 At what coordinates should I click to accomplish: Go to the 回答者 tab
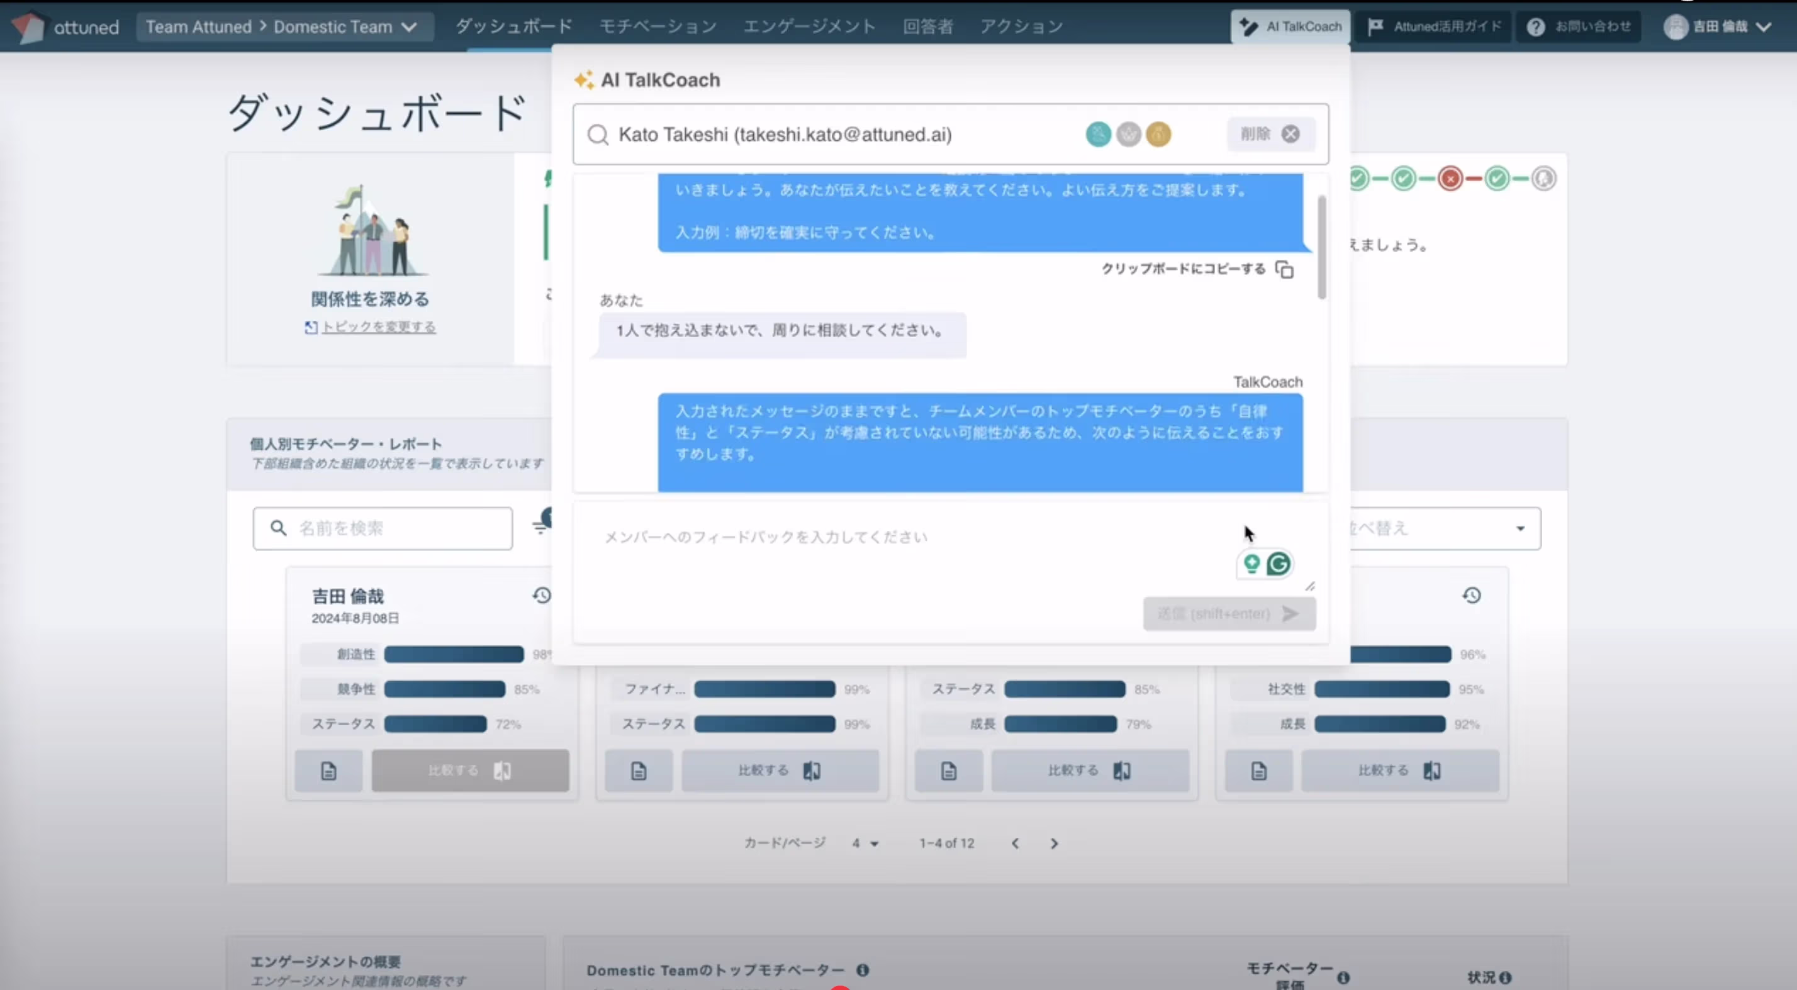pos(928,26)
